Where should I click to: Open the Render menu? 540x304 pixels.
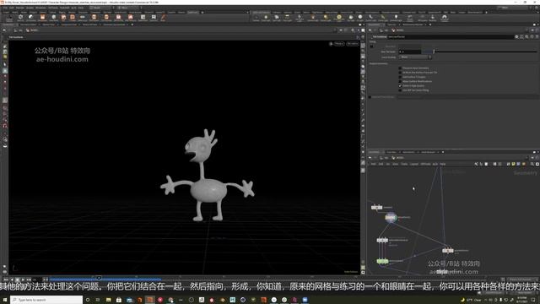20,8
